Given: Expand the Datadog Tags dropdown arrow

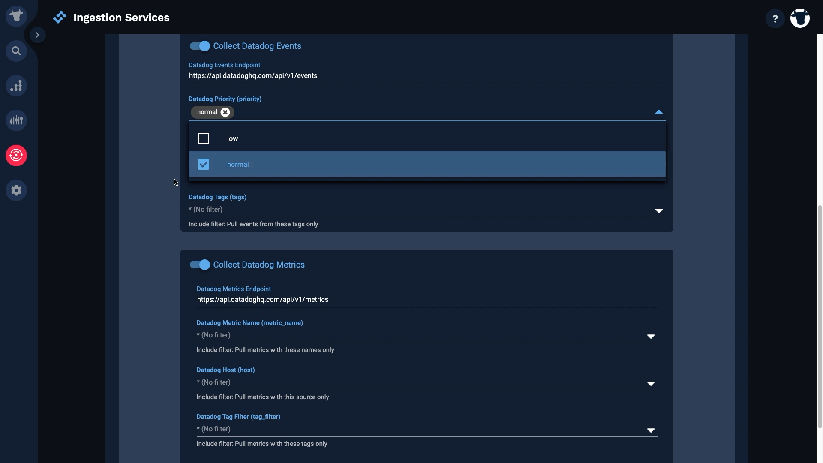Looking at the screenshot, I should tap(659, 210).
